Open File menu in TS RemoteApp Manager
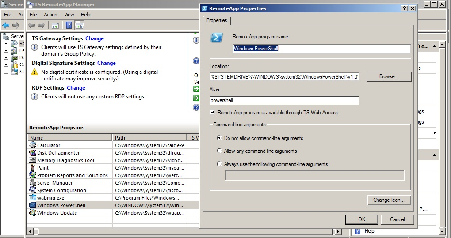This screenshot has height=238, width=451. coord(33,15)
